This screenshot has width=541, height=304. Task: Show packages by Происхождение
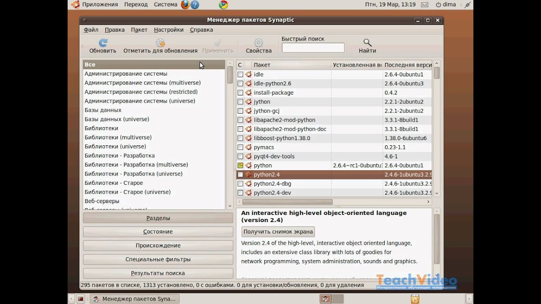tap(158, 245)
